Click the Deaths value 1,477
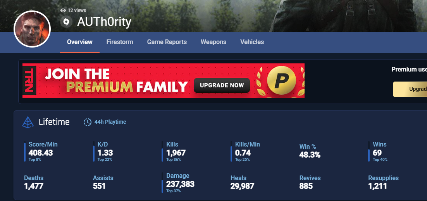Image resolution: width=427 pixels, height=201 pixels. pyautogui.click(x=34, y=186)
